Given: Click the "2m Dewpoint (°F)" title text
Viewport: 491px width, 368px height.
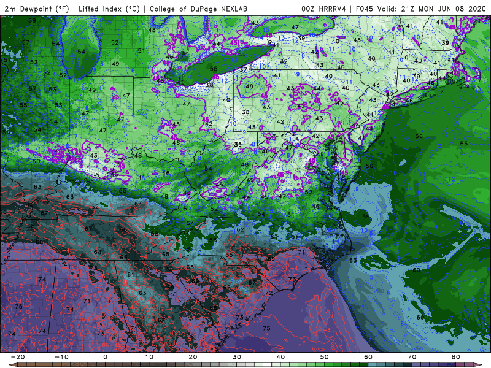Looking at the screenshot, I should tap(37, 9).
